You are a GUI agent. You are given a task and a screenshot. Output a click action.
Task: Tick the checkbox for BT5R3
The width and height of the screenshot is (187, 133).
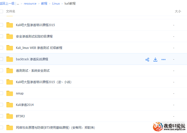pos(1,116)
